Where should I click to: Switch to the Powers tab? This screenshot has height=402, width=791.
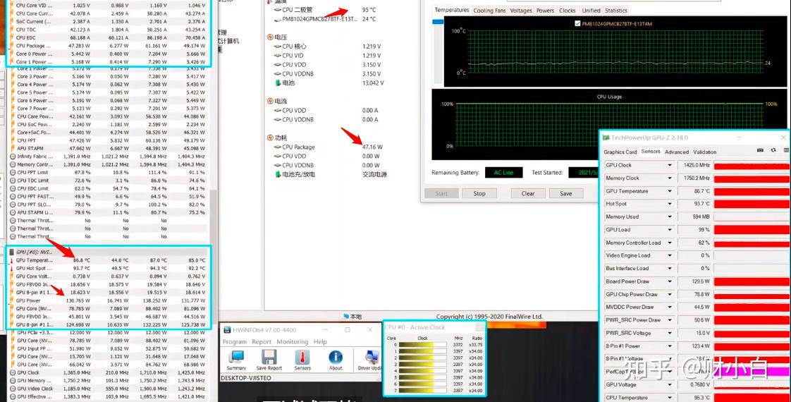click(545, 11)
